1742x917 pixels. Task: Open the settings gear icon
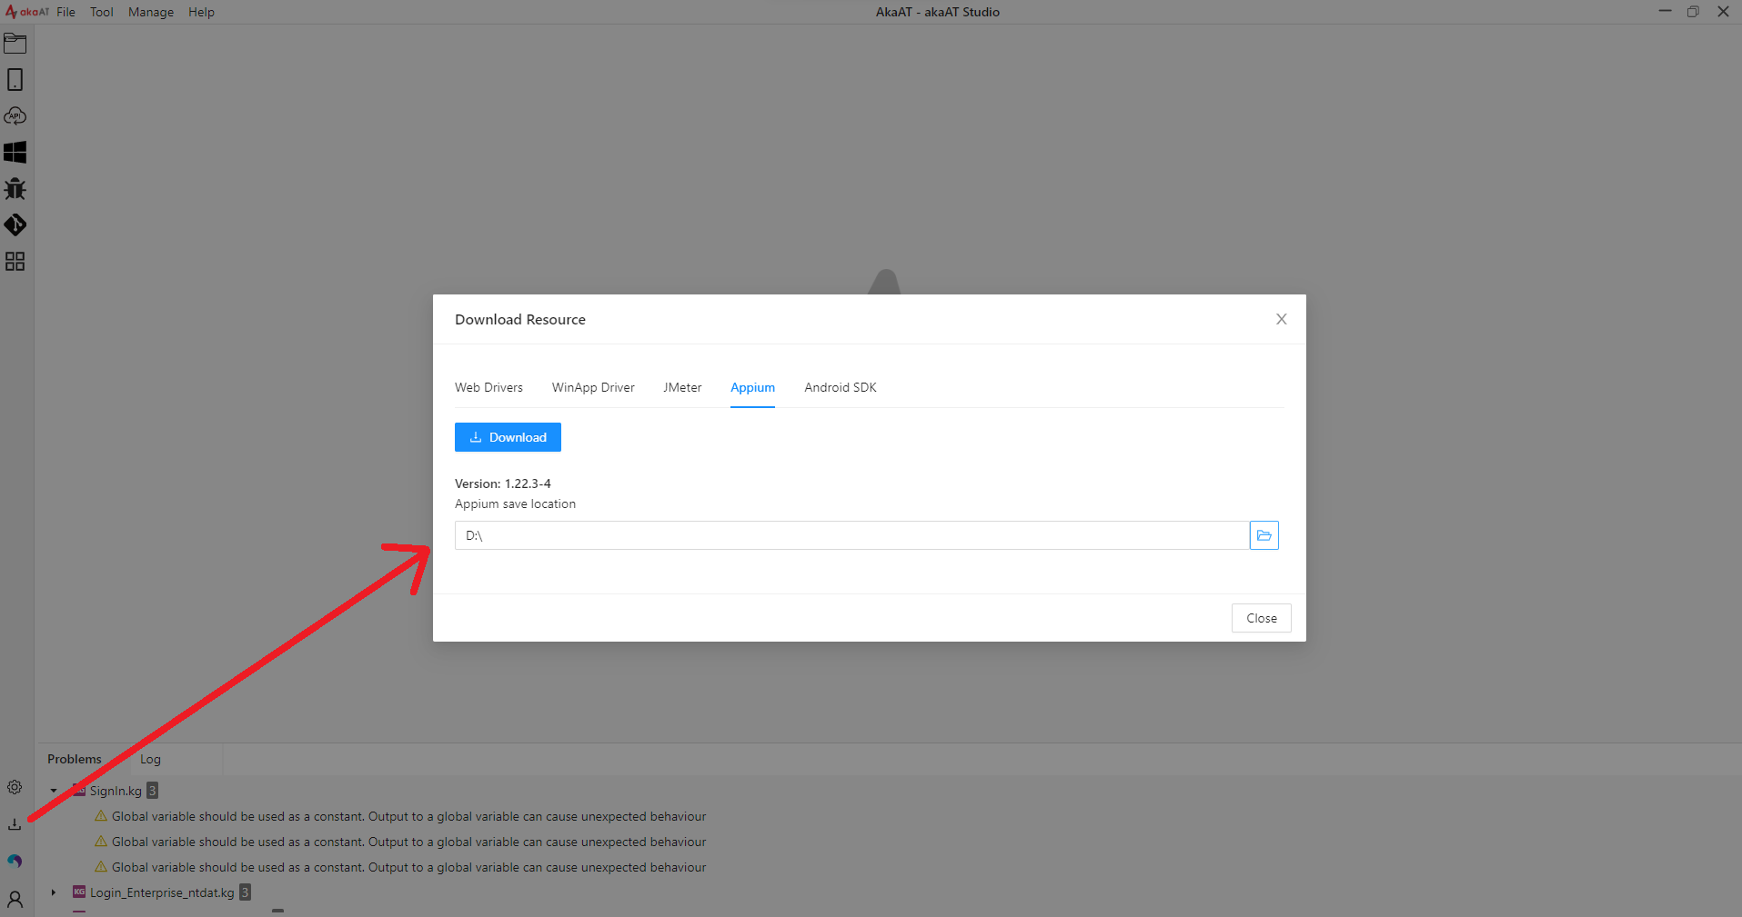point(15,787)
